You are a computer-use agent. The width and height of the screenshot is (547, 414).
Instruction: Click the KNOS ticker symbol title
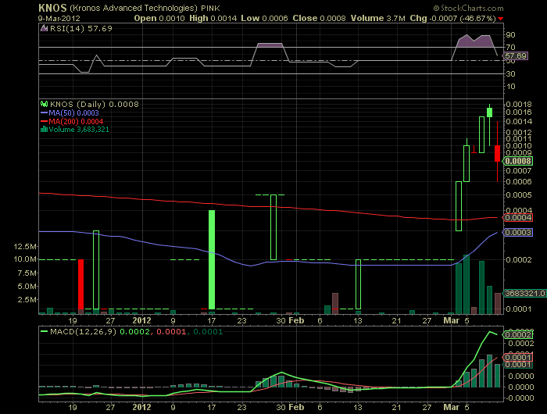coord(52,8)
